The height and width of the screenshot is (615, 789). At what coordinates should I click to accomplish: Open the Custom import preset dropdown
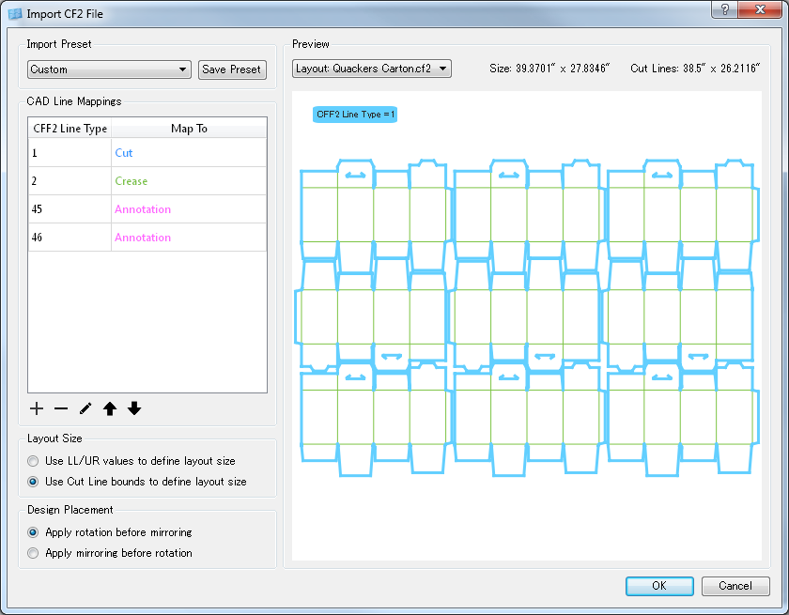pos(109,69)
